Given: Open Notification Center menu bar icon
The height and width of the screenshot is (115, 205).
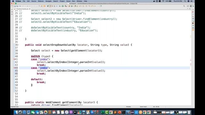Looking at the screenshot, I should (192, 1).
